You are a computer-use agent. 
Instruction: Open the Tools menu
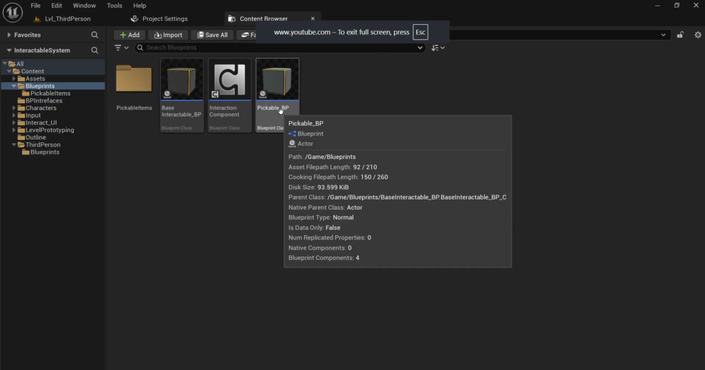[x=114, y=6]
